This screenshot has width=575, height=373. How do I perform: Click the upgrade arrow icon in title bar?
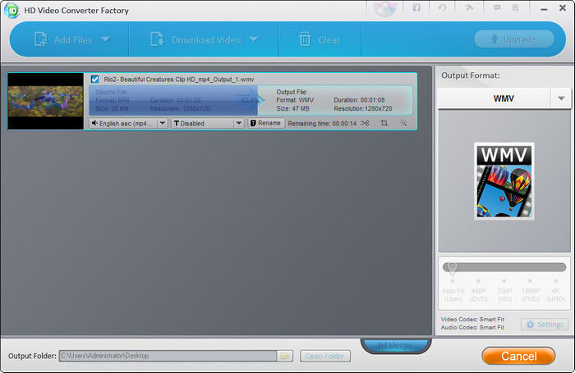(469, 7)
